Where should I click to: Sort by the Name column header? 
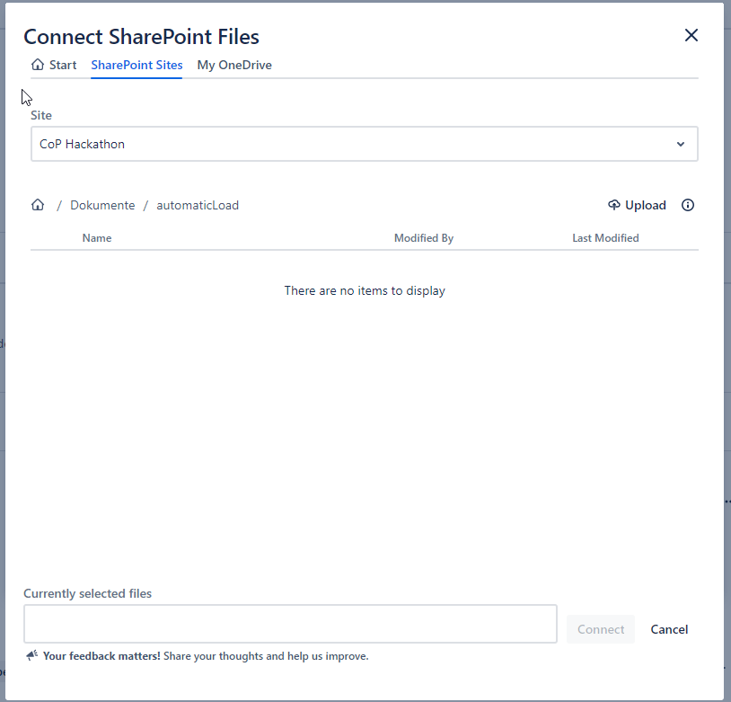tap(97, 238)
